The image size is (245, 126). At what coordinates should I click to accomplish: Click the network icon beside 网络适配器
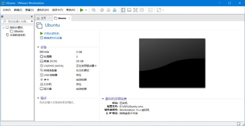point(42,71)
